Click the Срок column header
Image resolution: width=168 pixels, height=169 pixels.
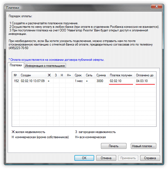click(x=79, y=75)
